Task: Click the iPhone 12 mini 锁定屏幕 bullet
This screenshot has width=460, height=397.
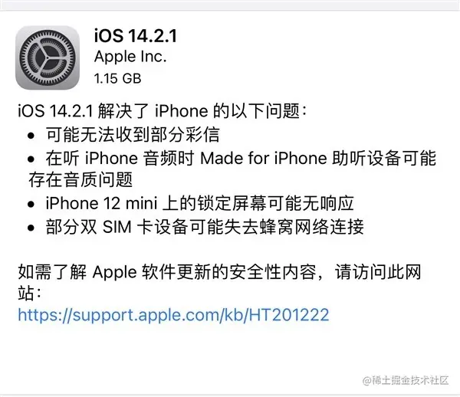Action: coord(199,203)
